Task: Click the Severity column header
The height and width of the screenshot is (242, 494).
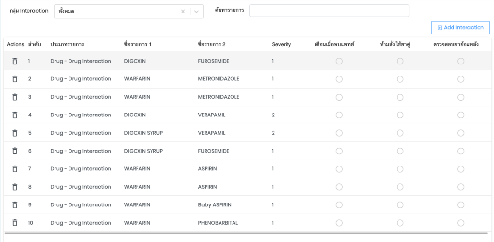Action: point(281,44)
